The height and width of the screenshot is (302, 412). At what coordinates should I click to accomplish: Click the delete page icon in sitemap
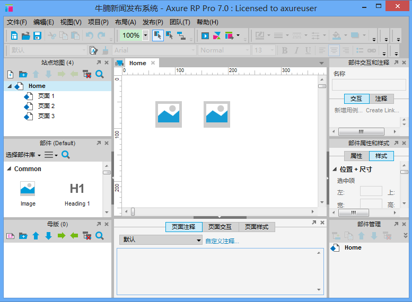point(87,74)
